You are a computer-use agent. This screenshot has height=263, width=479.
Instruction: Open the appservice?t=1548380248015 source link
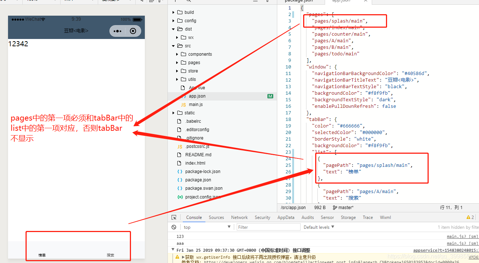click(x=446, y=250)
